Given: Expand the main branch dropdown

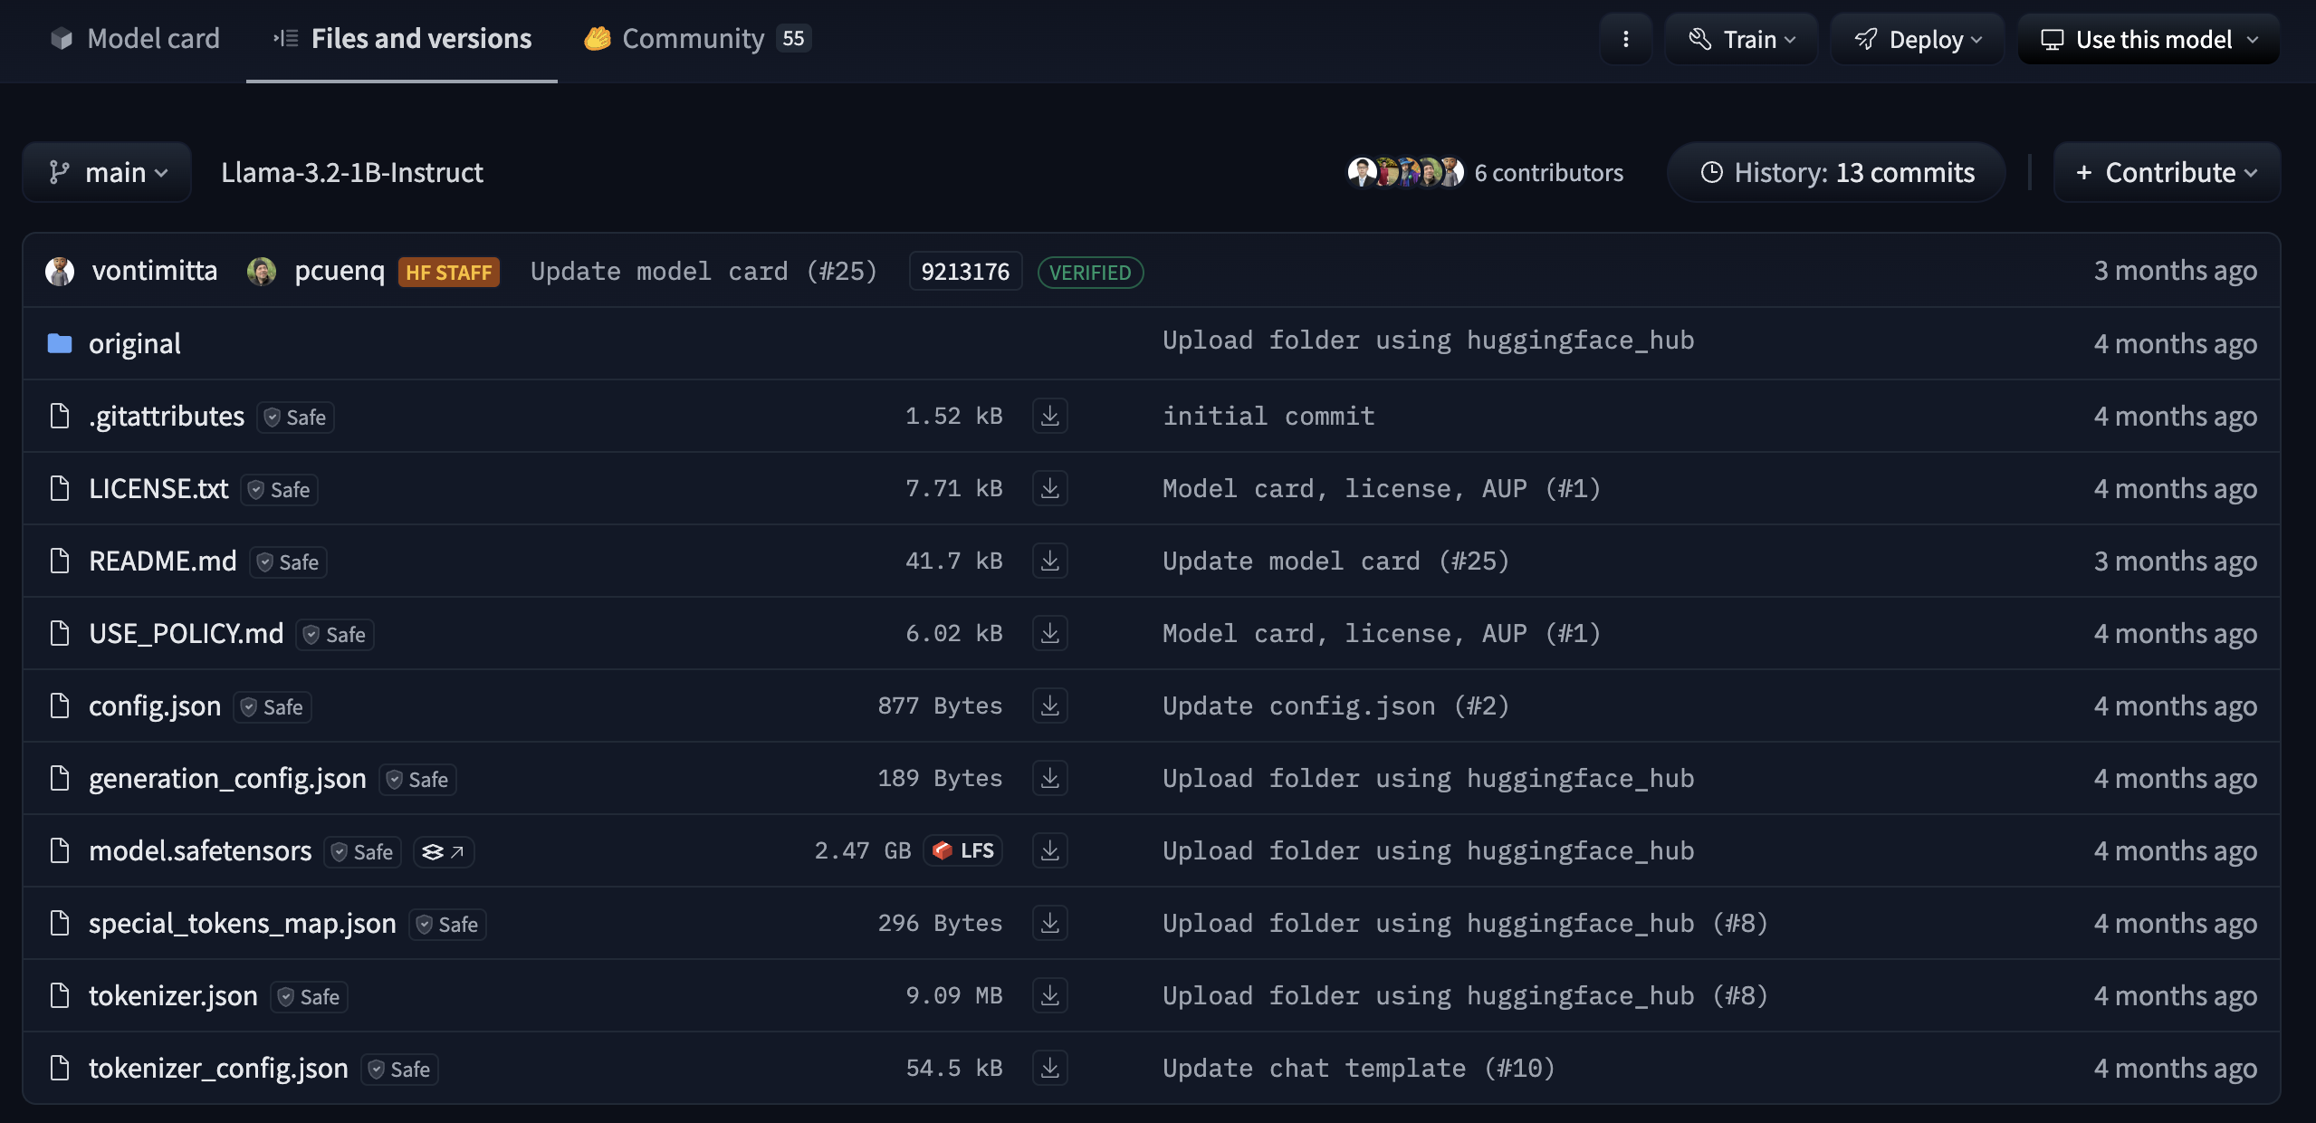Looking at the screenshot, I should 107,172.
